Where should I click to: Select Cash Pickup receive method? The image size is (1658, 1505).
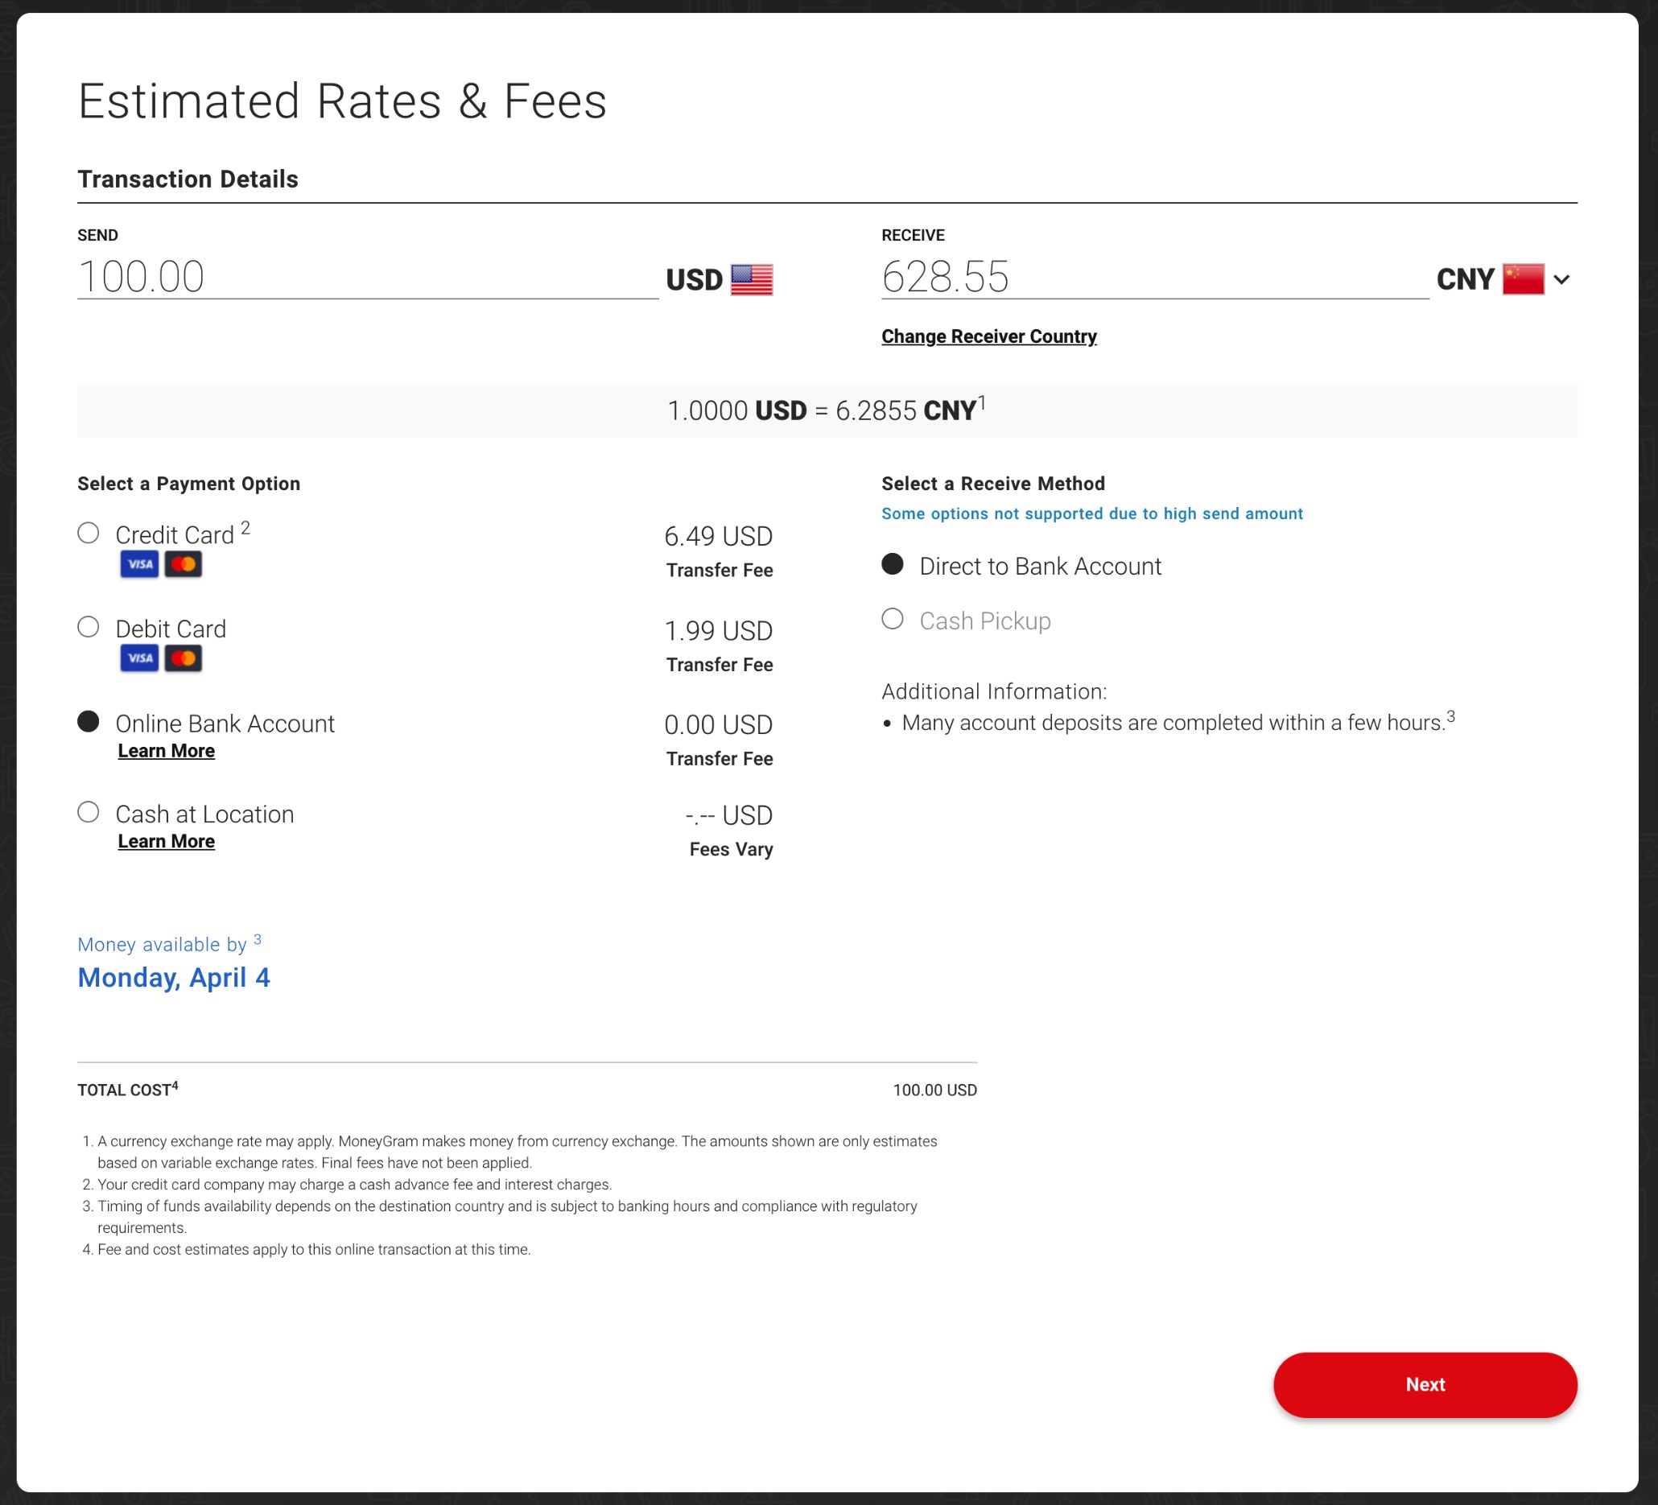point(893,618)
